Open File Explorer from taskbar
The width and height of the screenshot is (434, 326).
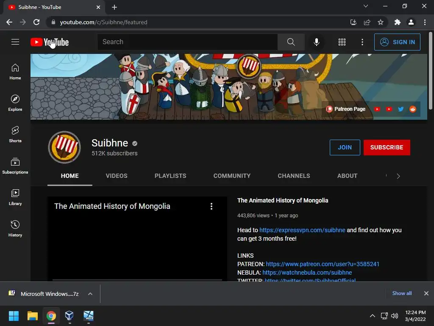(x=32, y=316)
